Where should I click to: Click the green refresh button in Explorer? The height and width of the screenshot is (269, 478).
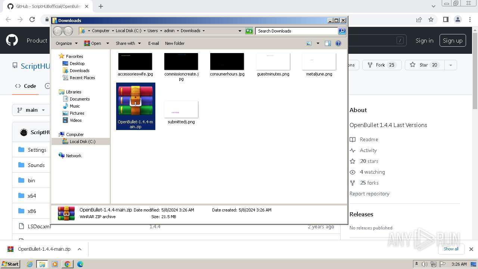[x=249, y=31]
